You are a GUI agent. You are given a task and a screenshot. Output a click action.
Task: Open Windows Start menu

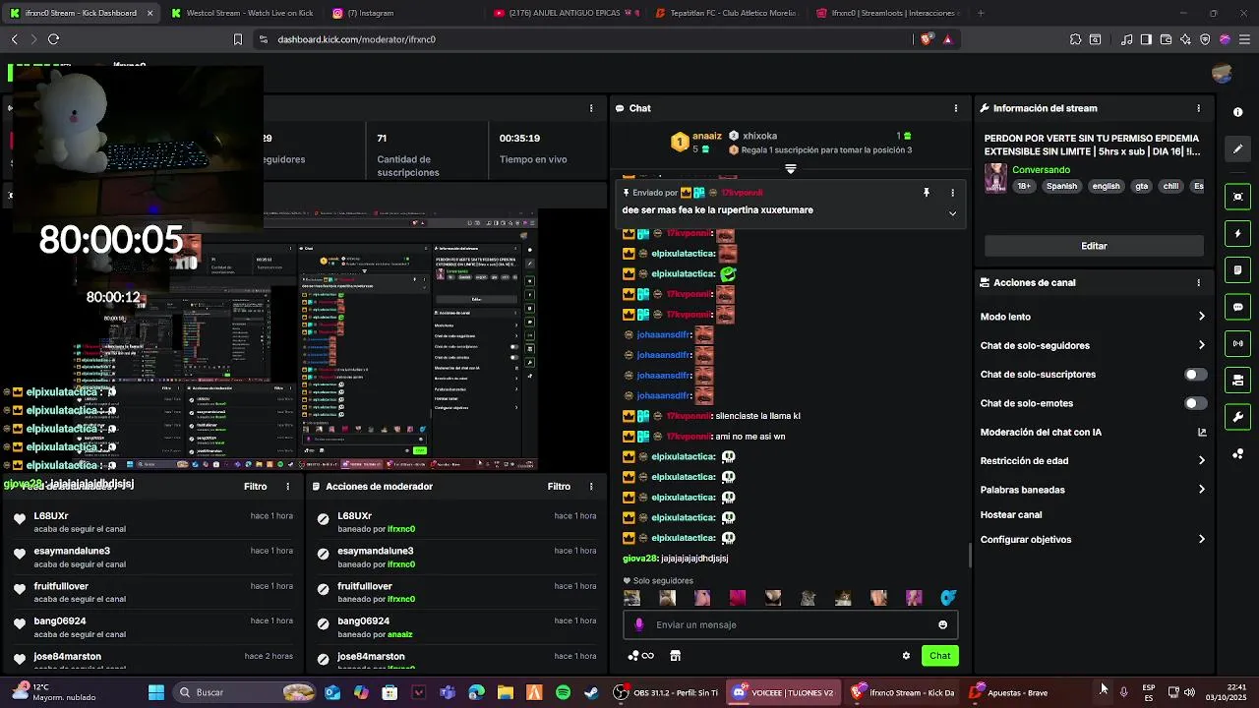point(155,692)
